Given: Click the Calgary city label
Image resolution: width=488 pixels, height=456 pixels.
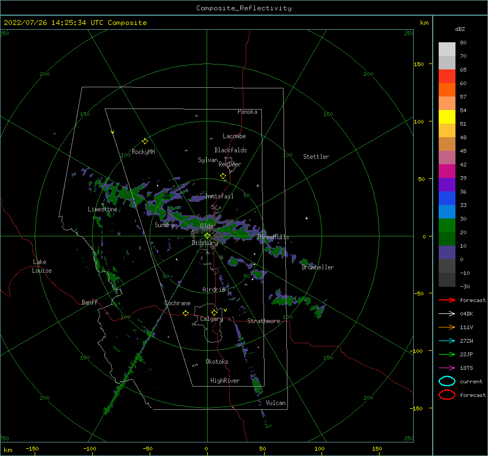Looking at the screenshot, I should pos(211,319).
